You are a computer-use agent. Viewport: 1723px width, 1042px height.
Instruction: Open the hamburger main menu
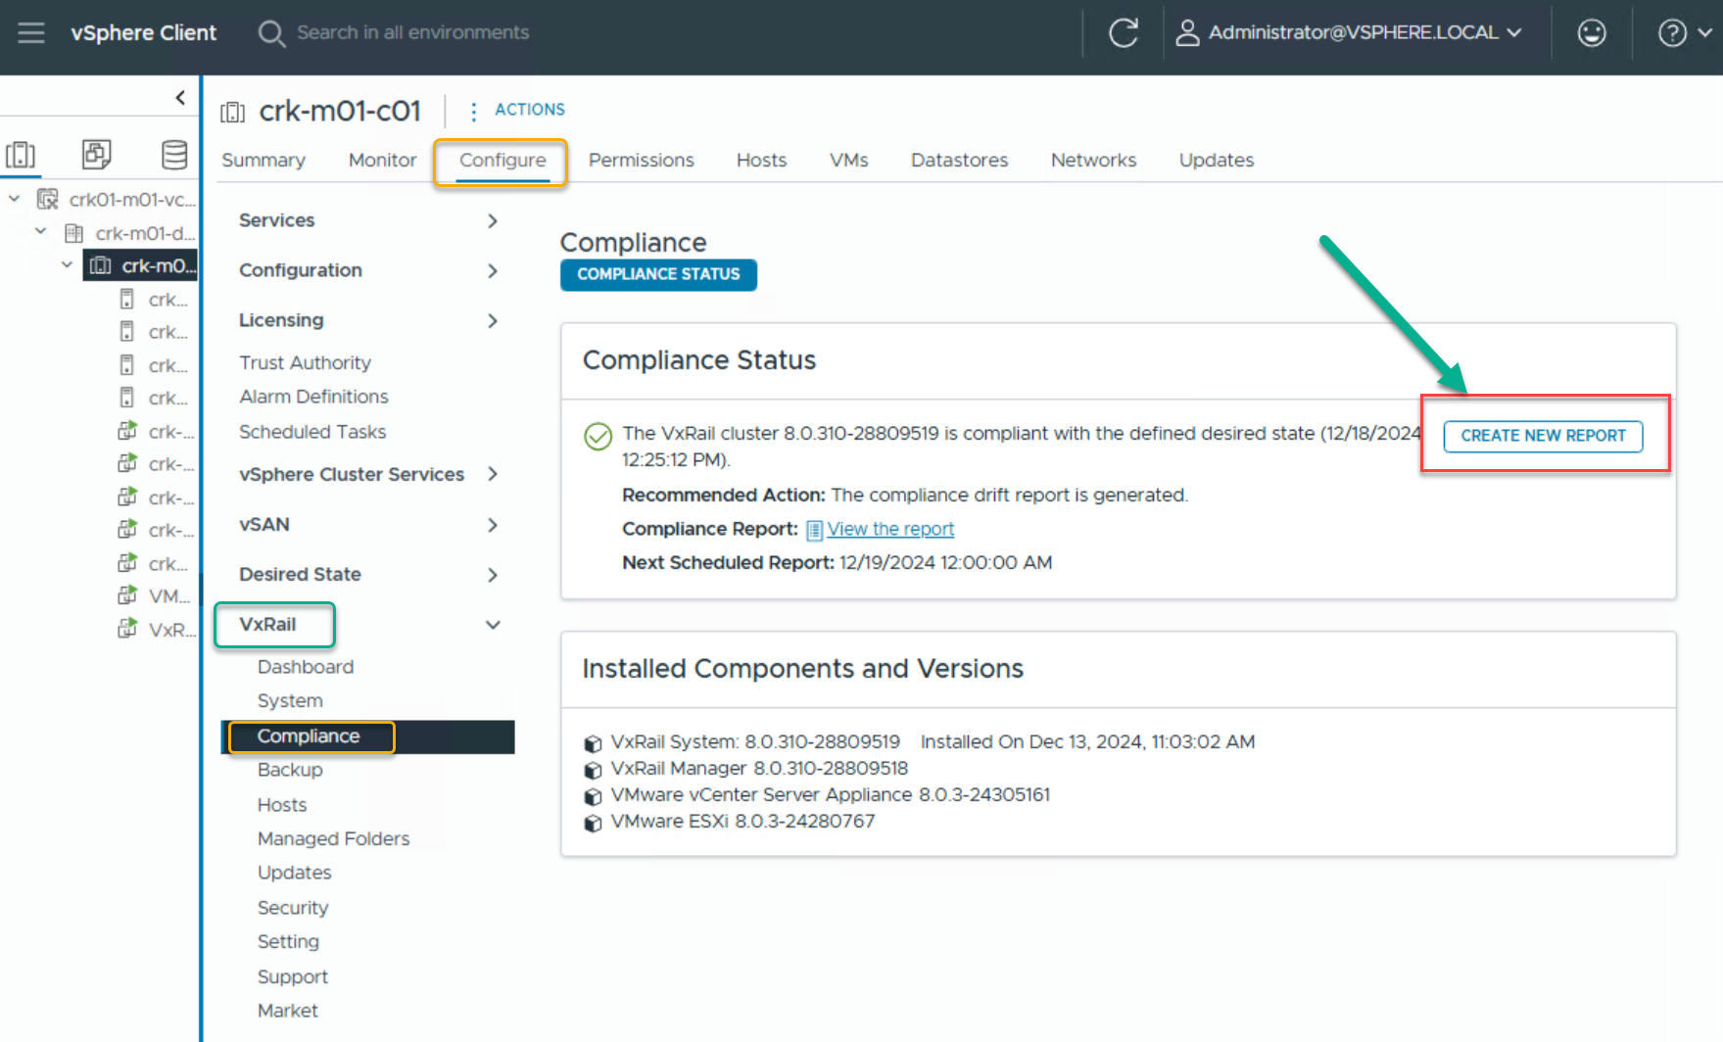[x=31, y=32]
